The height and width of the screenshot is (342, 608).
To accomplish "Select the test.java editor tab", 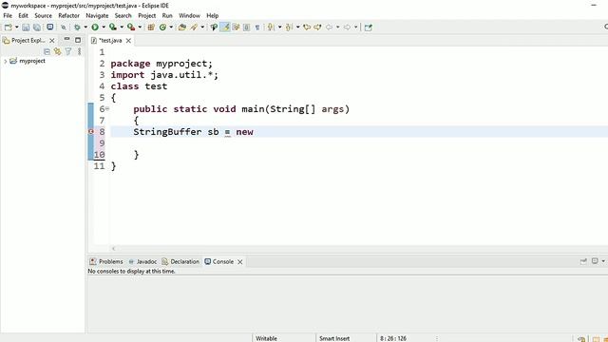I will (x=110, y=40).
